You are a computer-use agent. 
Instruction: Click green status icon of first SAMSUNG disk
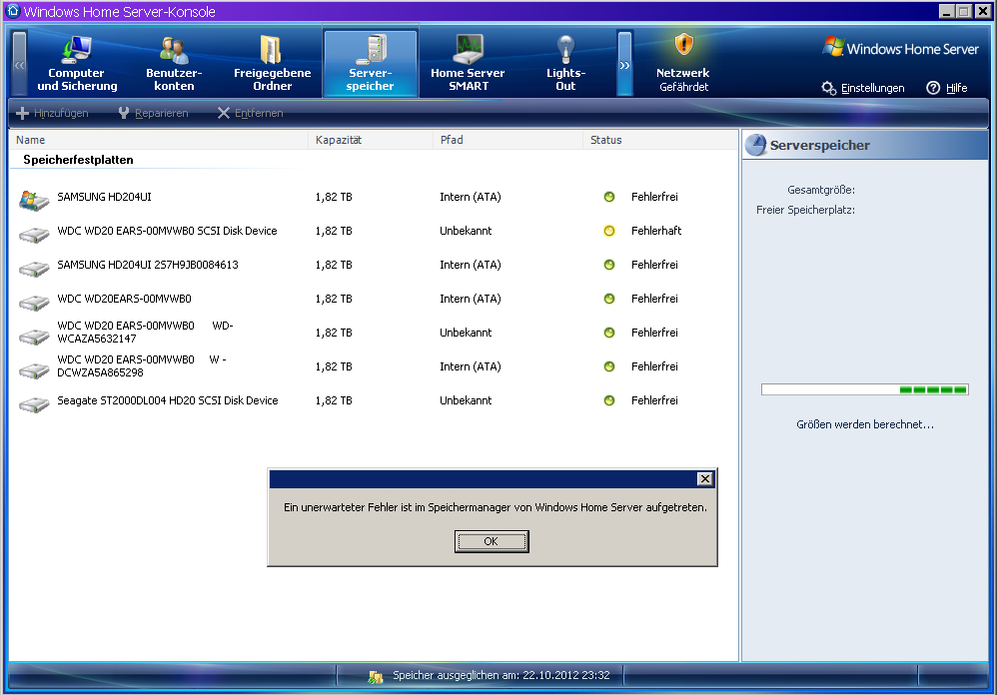[x=609, y=197]
